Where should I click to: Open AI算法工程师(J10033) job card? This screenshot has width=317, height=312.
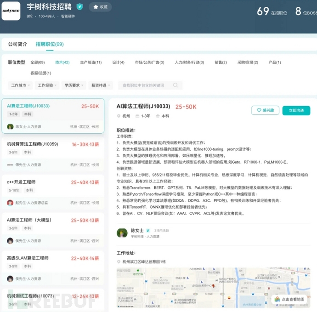coord(53,116)
